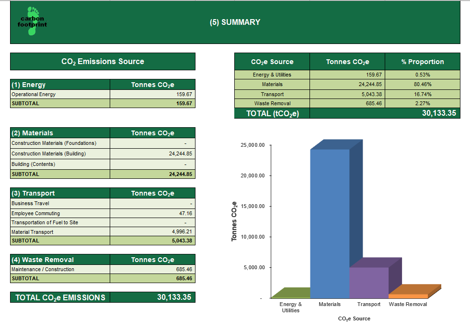Click the SUBTOTAL value in the Materials table
This screenshot has width=470, height=329.
click(181, 174)
